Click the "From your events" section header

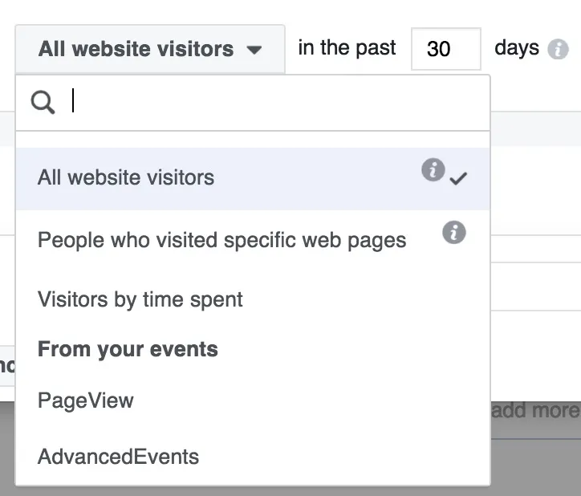(128, 349)
